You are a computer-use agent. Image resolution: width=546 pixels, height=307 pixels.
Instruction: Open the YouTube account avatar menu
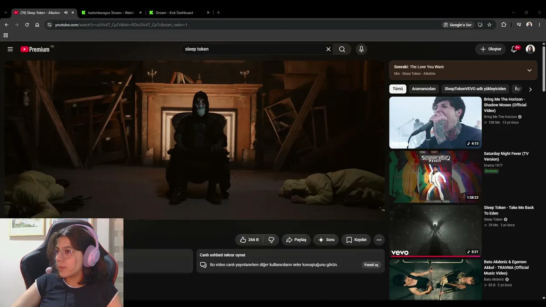[530, 49]
